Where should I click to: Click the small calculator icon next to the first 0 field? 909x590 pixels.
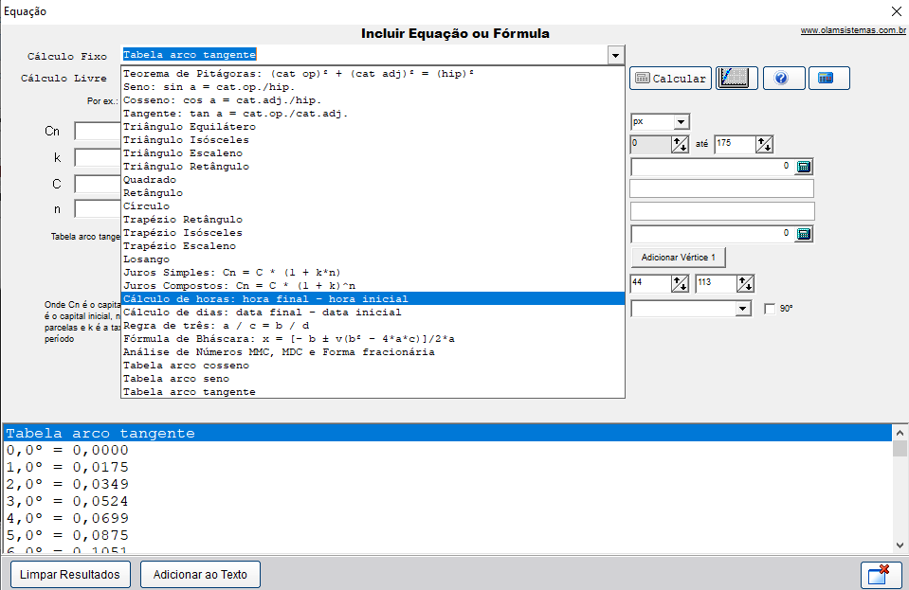(804, 167)
